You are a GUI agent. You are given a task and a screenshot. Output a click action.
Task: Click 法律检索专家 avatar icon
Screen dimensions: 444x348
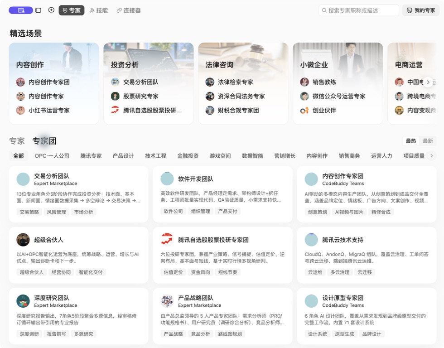pyautogui.click(x=210, y=82)
